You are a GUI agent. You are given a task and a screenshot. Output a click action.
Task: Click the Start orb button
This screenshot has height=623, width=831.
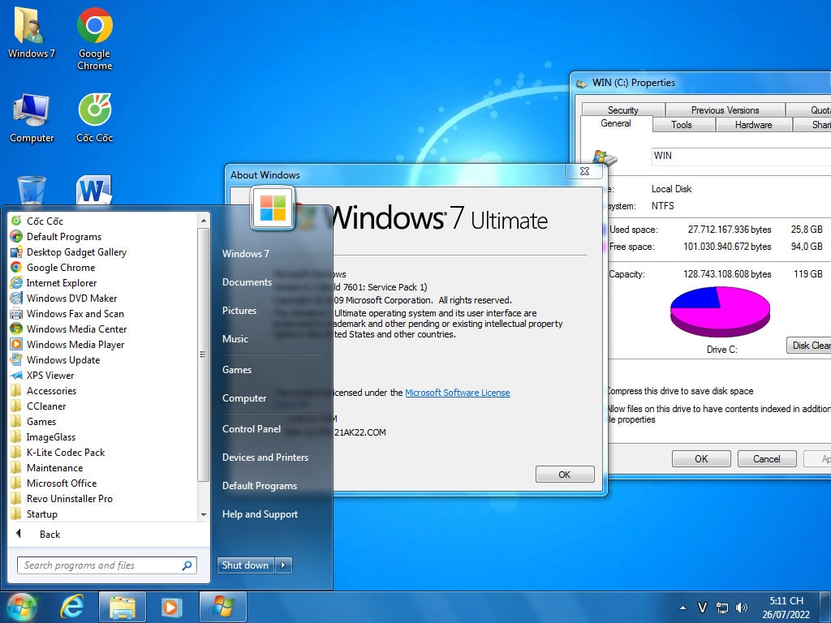pyautogui.click(x=22, y=607)
